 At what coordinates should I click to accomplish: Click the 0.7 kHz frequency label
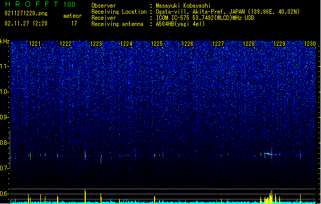coord(4,168)
